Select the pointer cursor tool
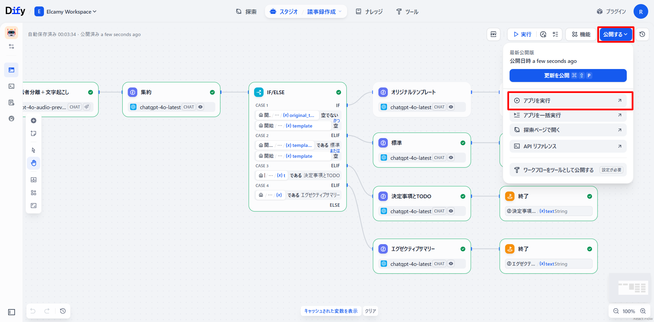This screenshot has height=322, width=654. [x=34, y=150]
